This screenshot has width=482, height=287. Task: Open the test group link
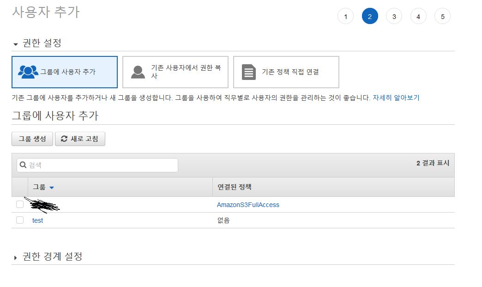coord(37,220)
